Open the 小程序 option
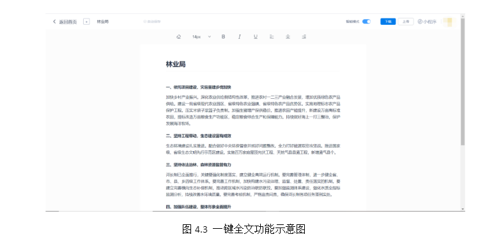487x246 pixels. [x=427, y=22]
